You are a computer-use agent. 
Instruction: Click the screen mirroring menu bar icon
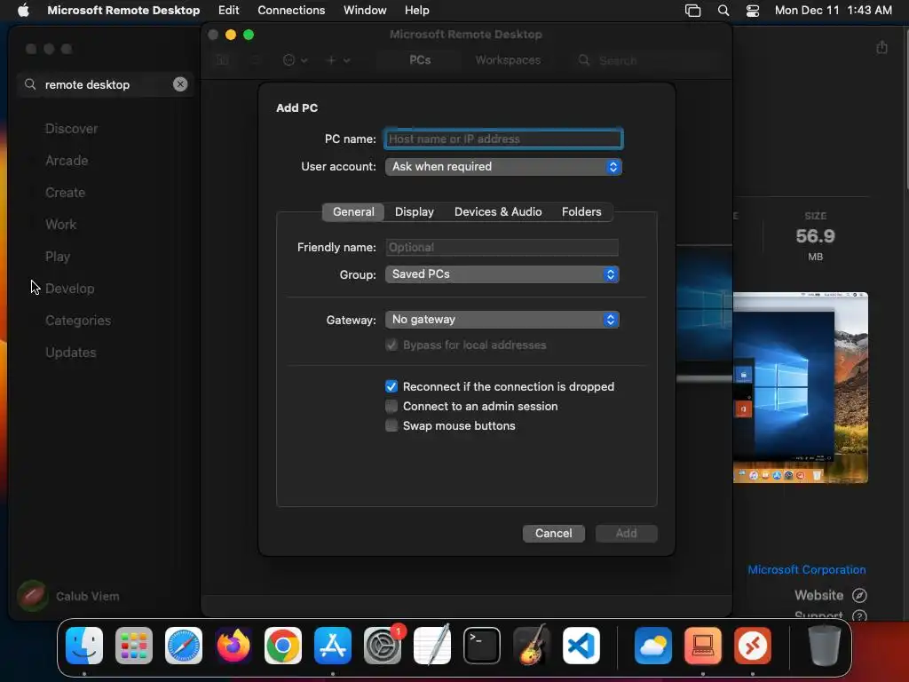pos(692,11)
